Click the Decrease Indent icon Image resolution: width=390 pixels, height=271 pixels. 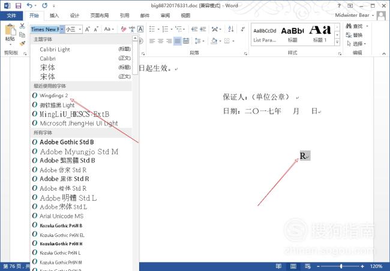pos(194,29)
